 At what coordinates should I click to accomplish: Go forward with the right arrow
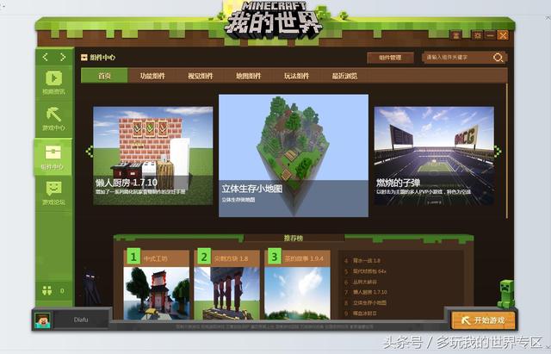pyautogui.click(x=63, y=57)
